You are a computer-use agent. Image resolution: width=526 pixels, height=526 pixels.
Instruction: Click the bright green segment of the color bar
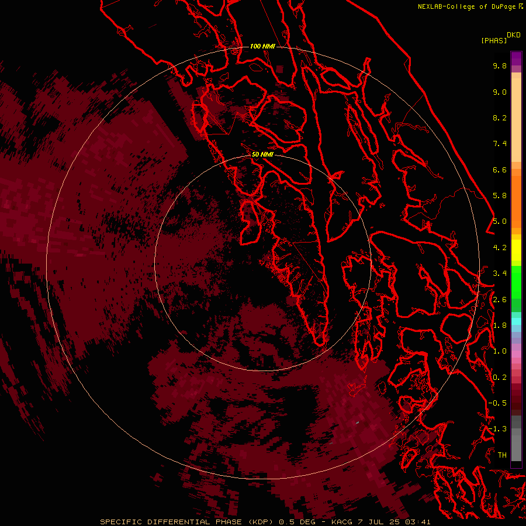(x=516, y=282)
